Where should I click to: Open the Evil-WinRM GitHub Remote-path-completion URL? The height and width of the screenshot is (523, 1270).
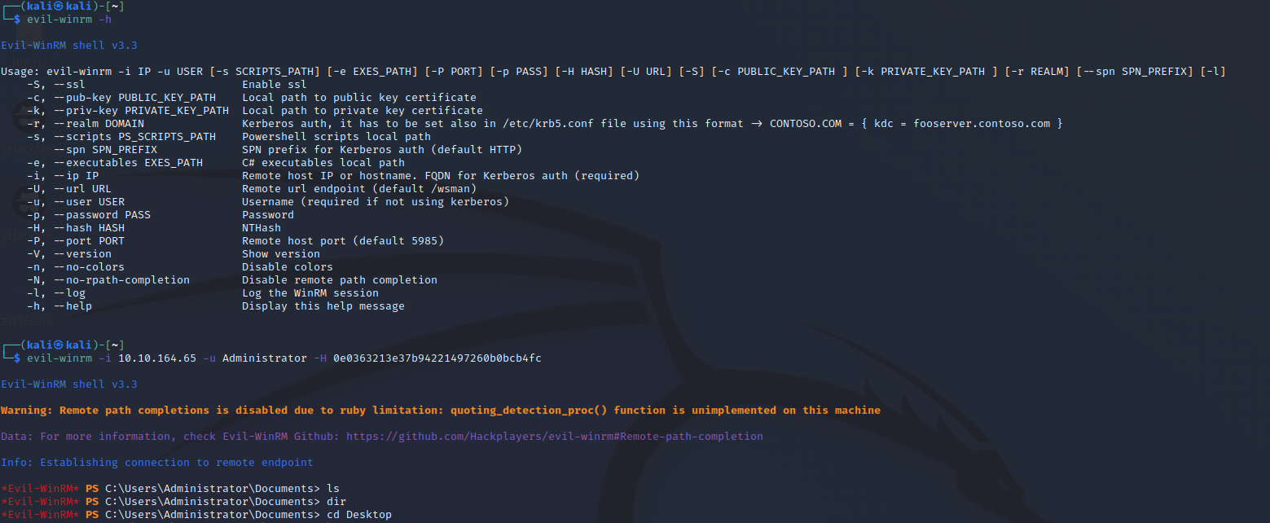555,436
